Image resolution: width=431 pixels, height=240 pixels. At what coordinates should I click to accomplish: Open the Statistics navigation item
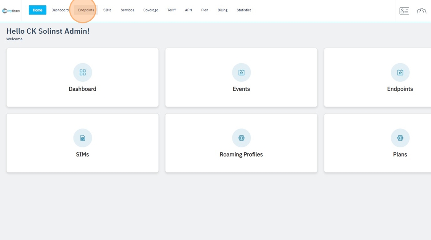(x=244, y=10)
